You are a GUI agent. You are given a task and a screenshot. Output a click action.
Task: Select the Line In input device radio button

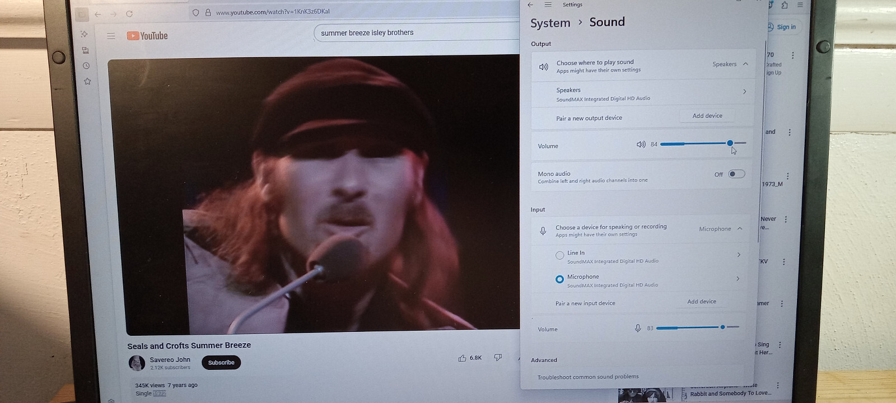coord(559,255)
